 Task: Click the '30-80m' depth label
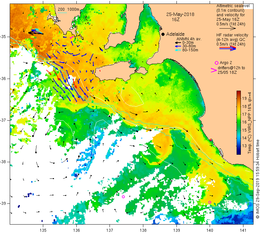[189, 46]
